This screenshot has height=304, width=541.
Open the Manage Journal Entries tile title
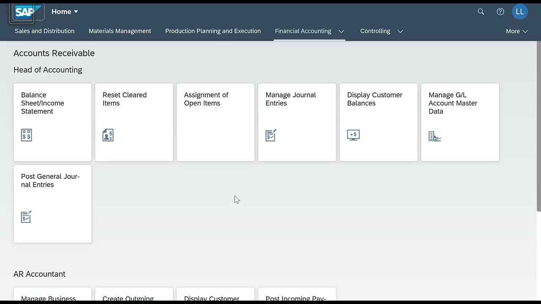[x=291, y=99]
